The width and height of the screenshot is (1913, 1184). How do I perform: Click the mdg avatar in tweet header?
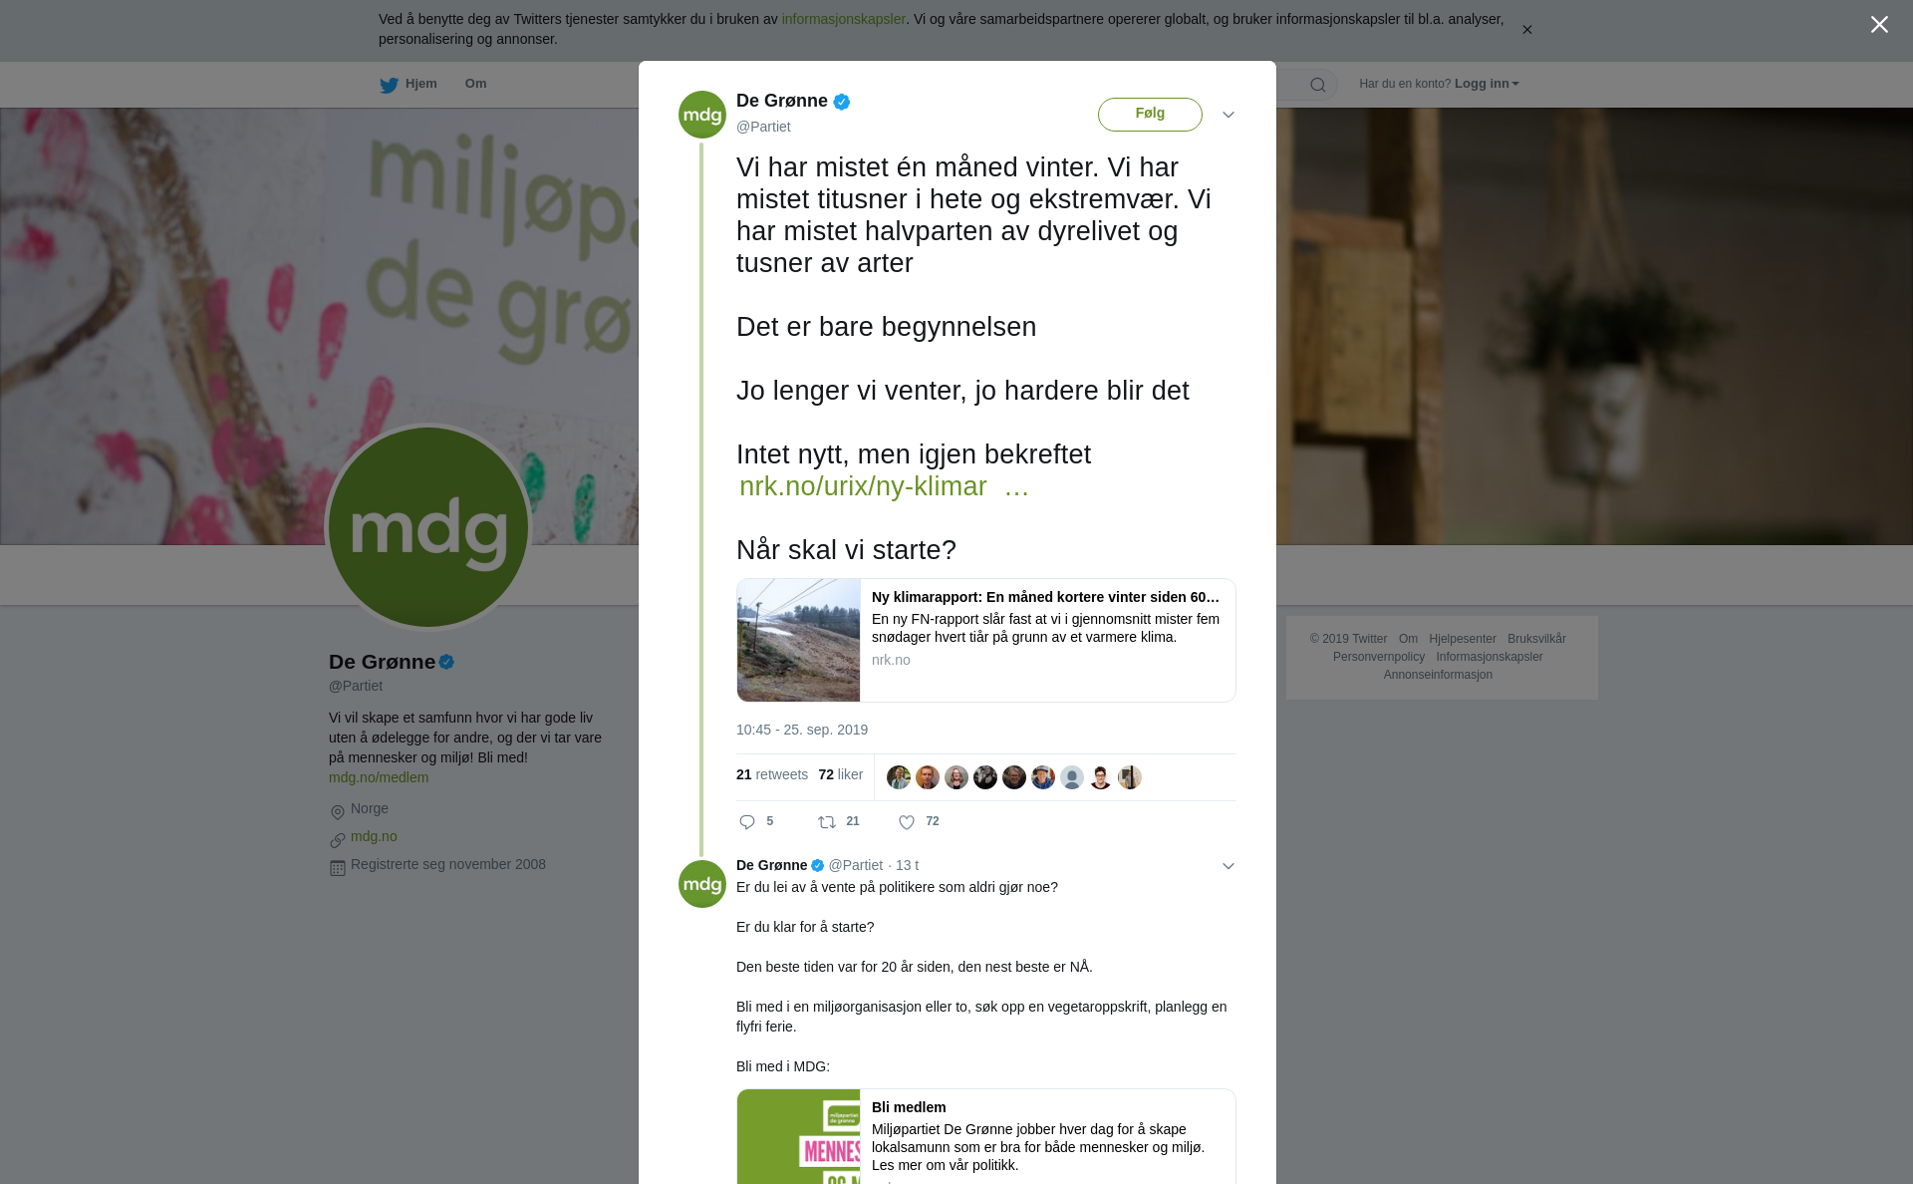702,115
